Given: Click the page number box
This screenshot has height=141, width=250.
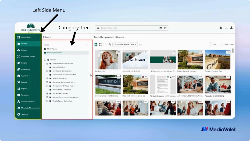Looking at the screenshot, I should pos(211,44).
